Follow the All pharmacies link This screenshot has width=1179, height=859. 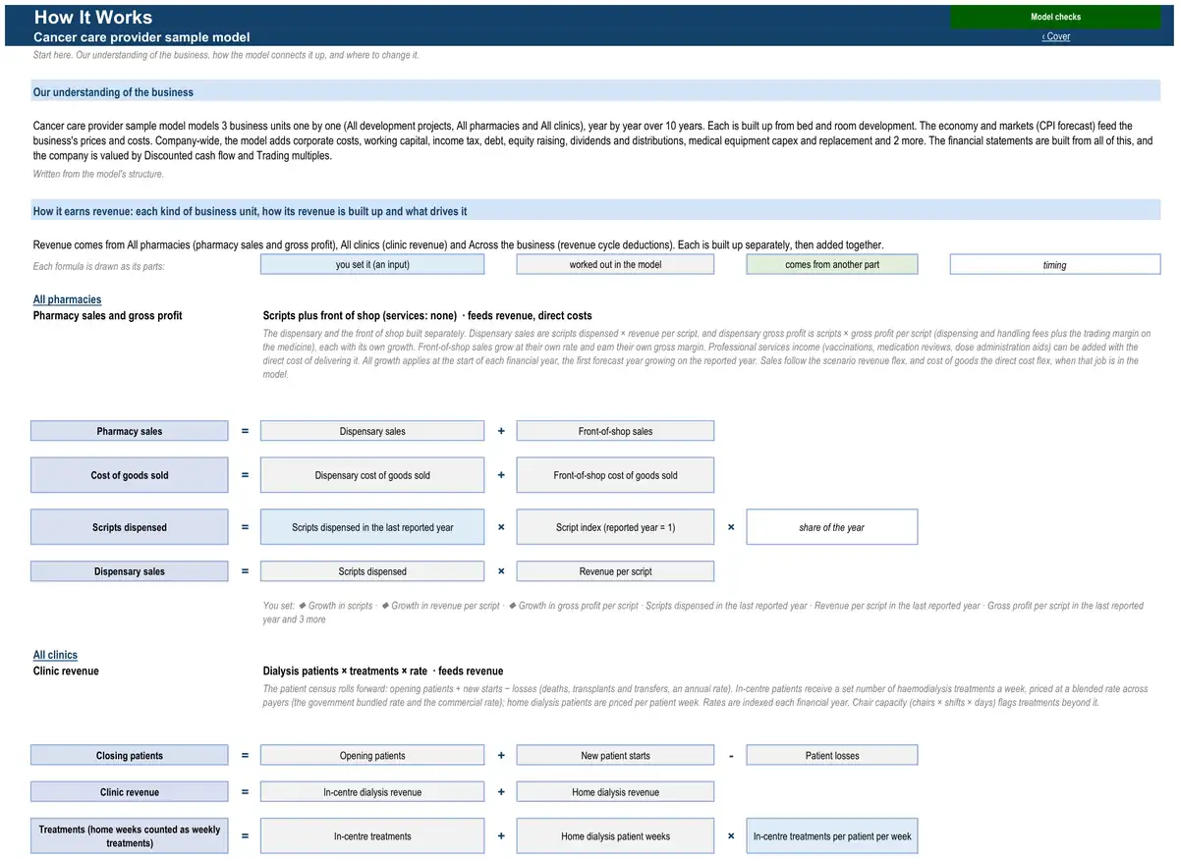coord(67,299)
